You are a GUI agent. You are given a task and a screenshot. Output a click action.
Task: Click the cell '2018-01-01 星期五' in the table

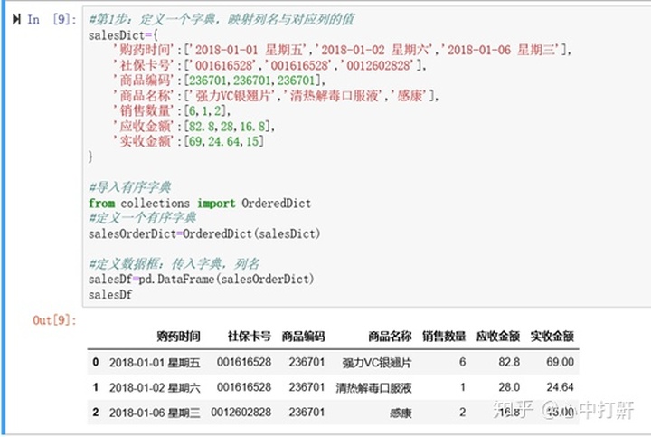(155, 363)
